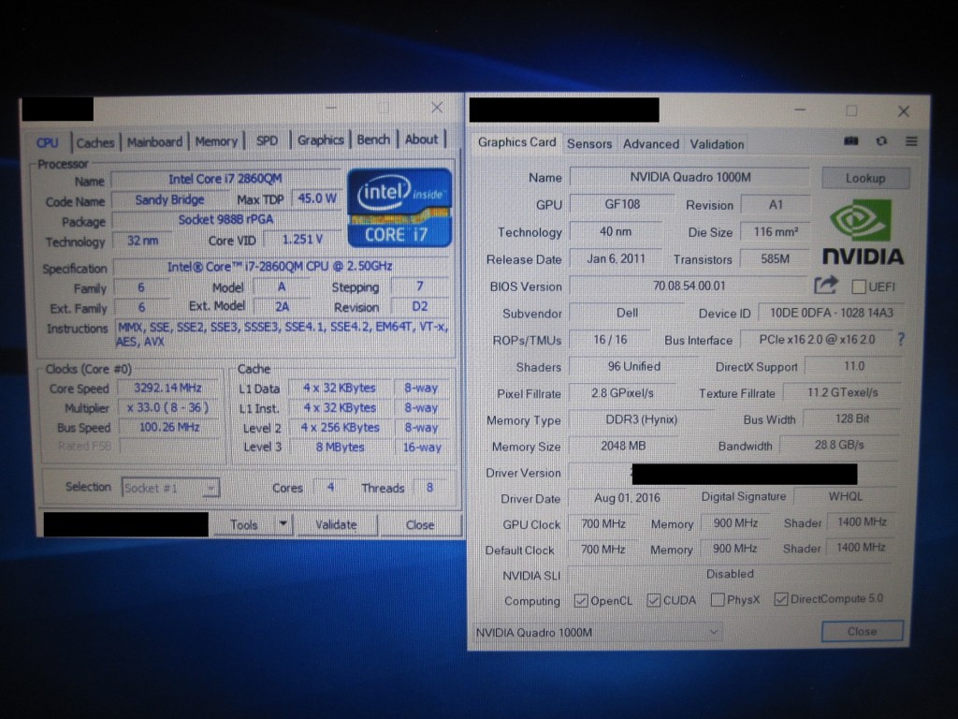Click the Threads value 8
958x719 pixels.
click(429, 487)
